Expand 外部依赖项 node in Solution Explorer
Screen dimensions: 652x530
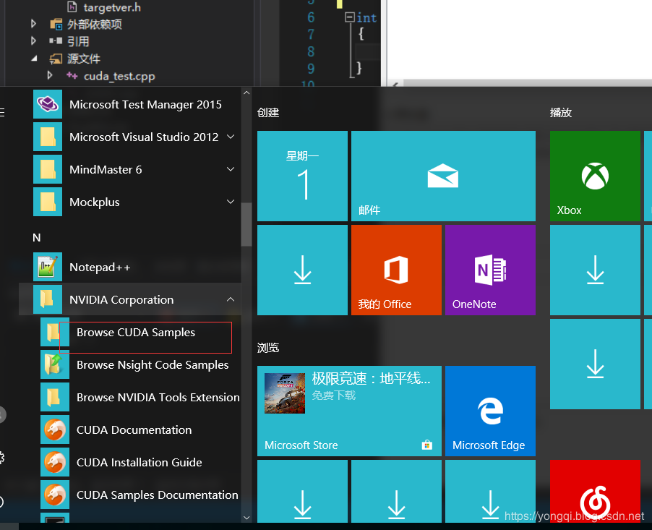coord(34,24)
